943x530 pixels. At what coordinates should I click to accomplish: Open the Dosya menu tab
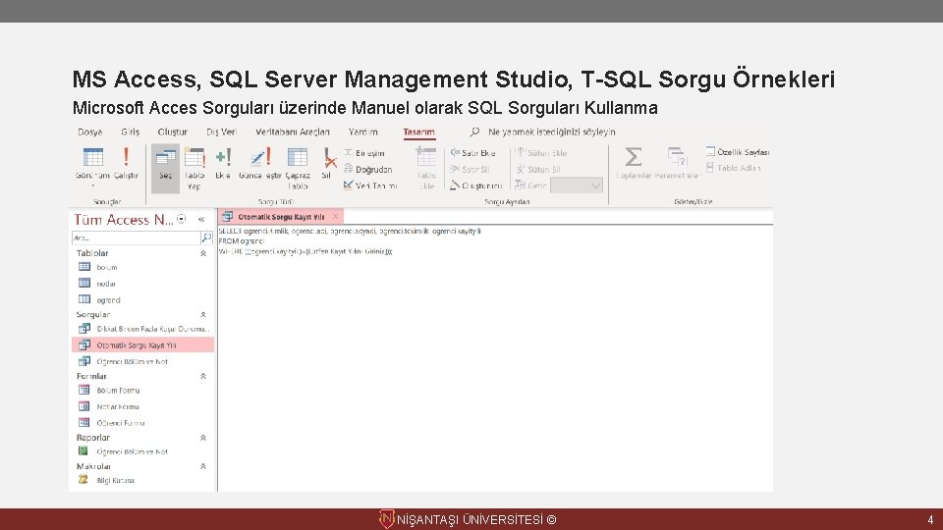pyautogui.click(x=89, y=132)
